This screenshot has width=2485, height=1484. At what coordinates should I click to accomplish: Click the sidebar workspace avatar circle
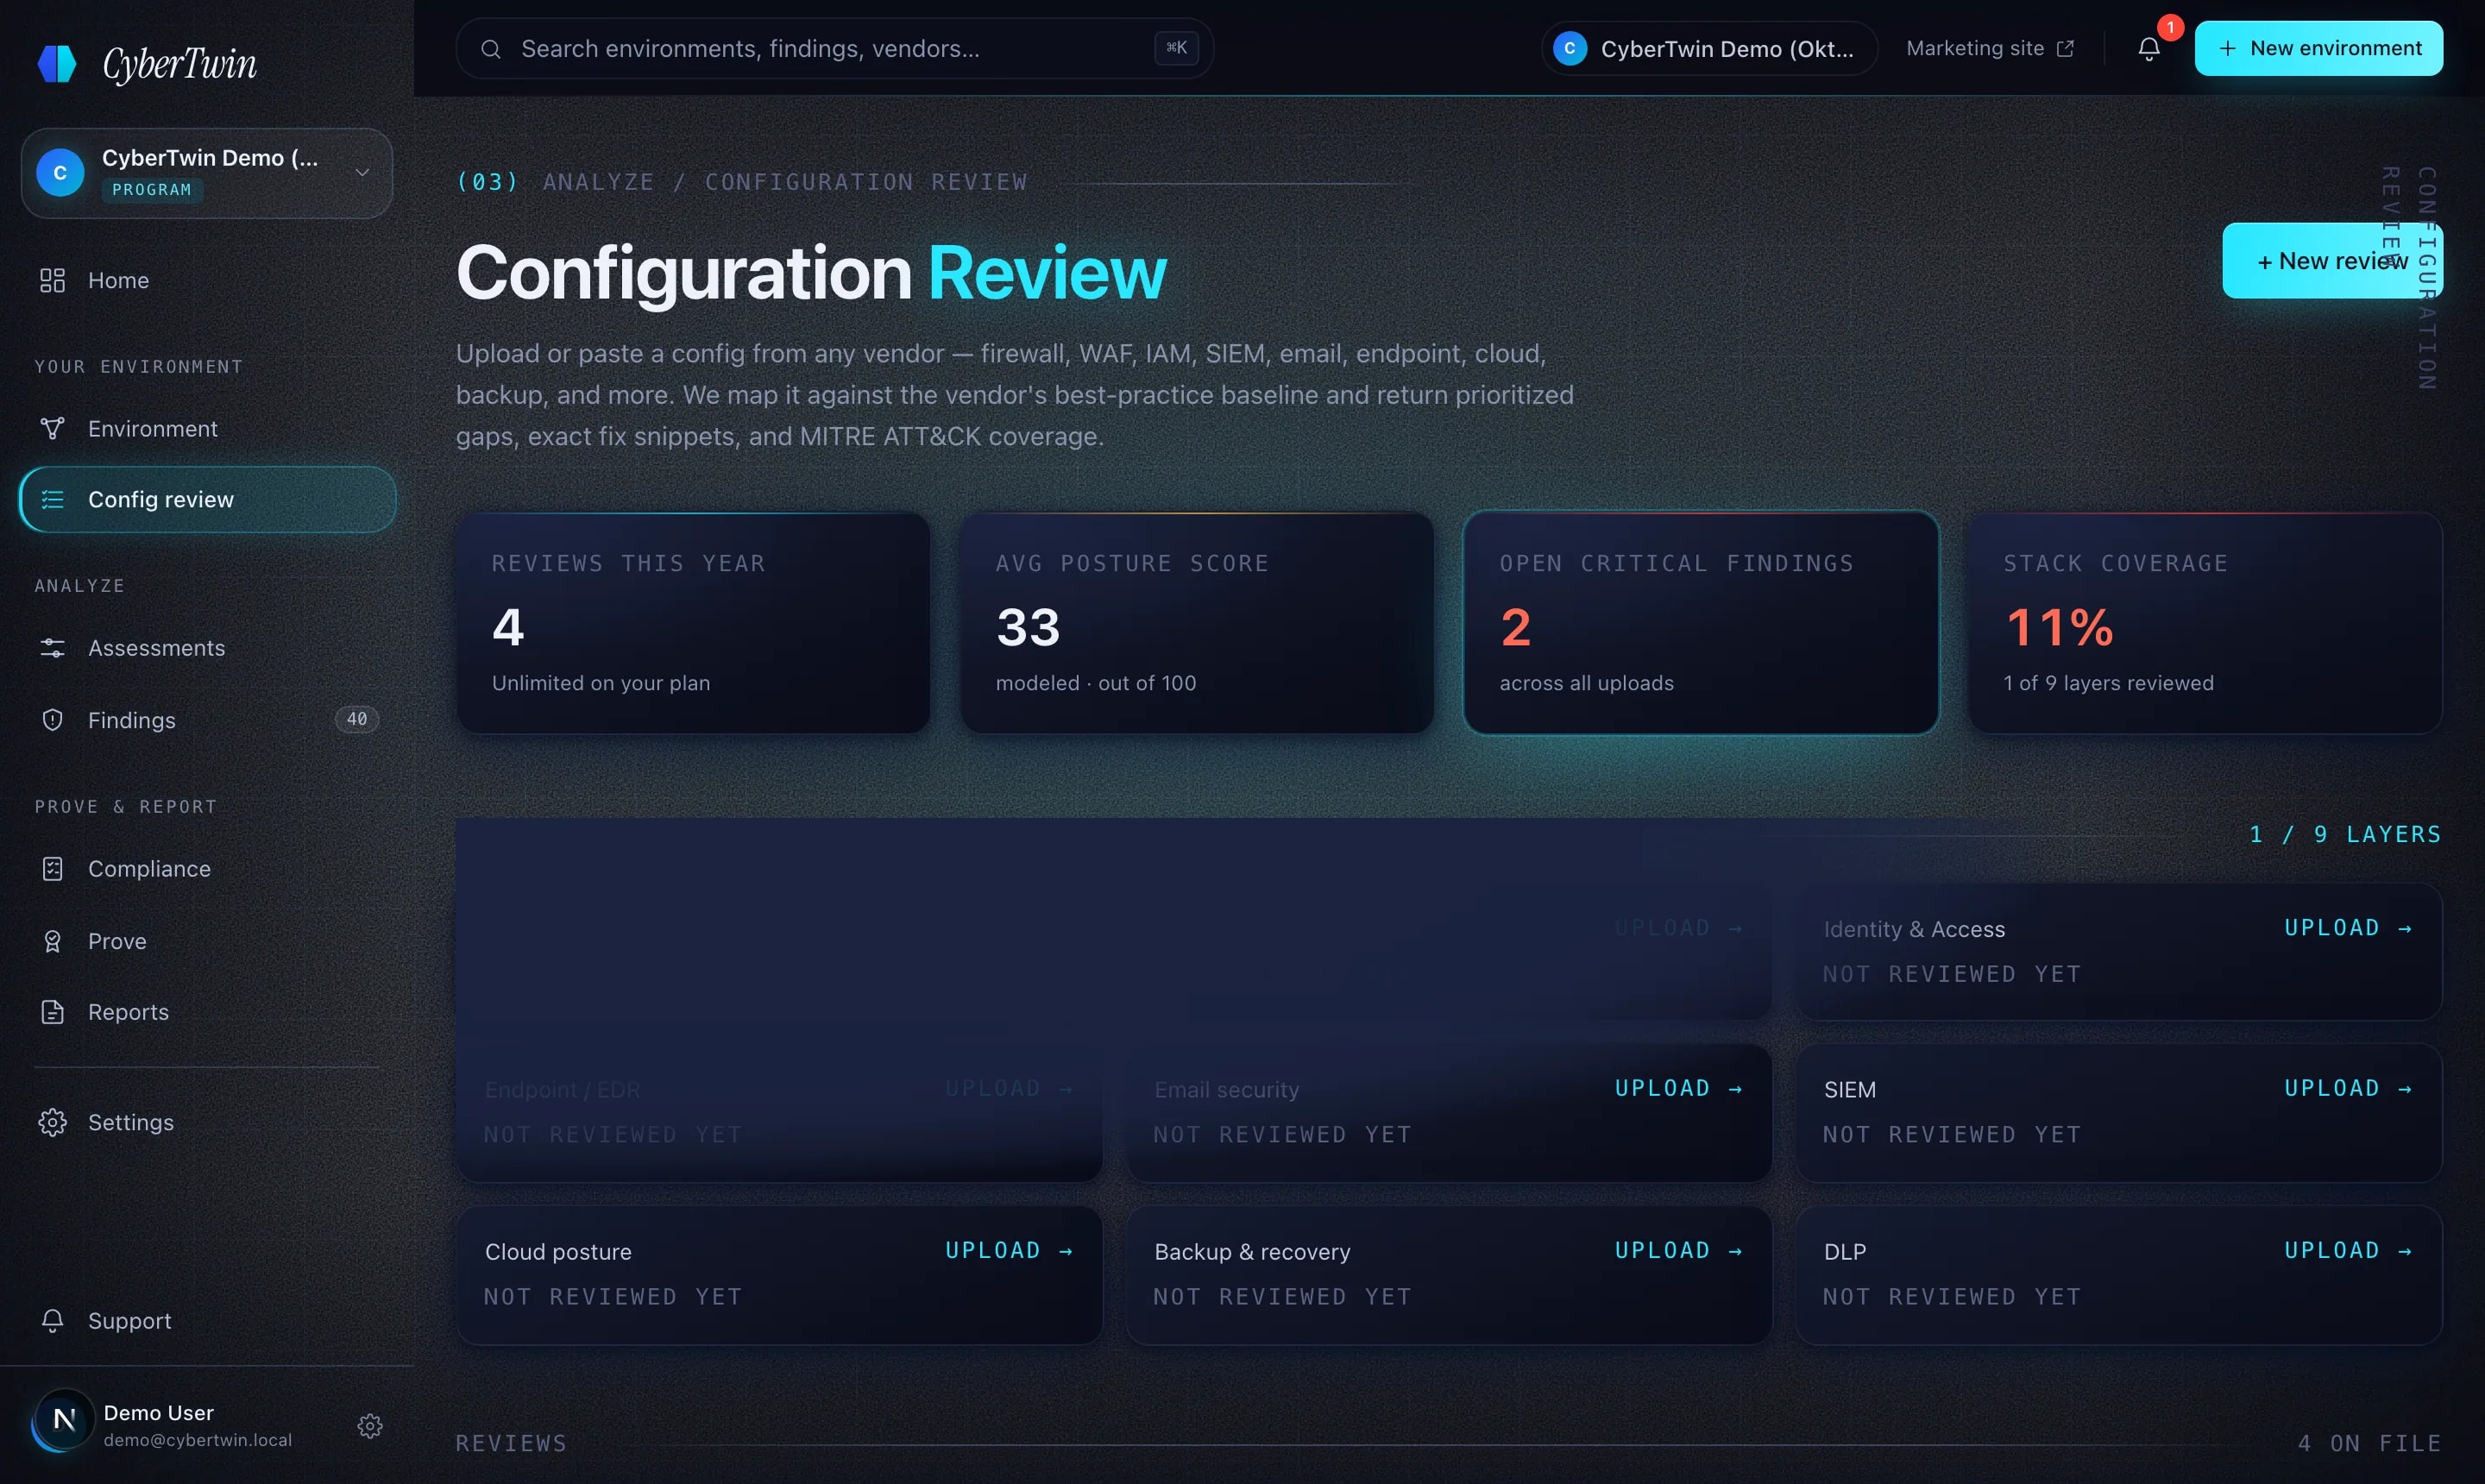coord(60,173)
